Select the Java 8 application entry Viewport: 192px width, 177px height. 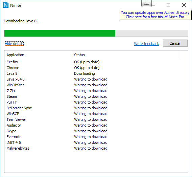pos(12,73)
